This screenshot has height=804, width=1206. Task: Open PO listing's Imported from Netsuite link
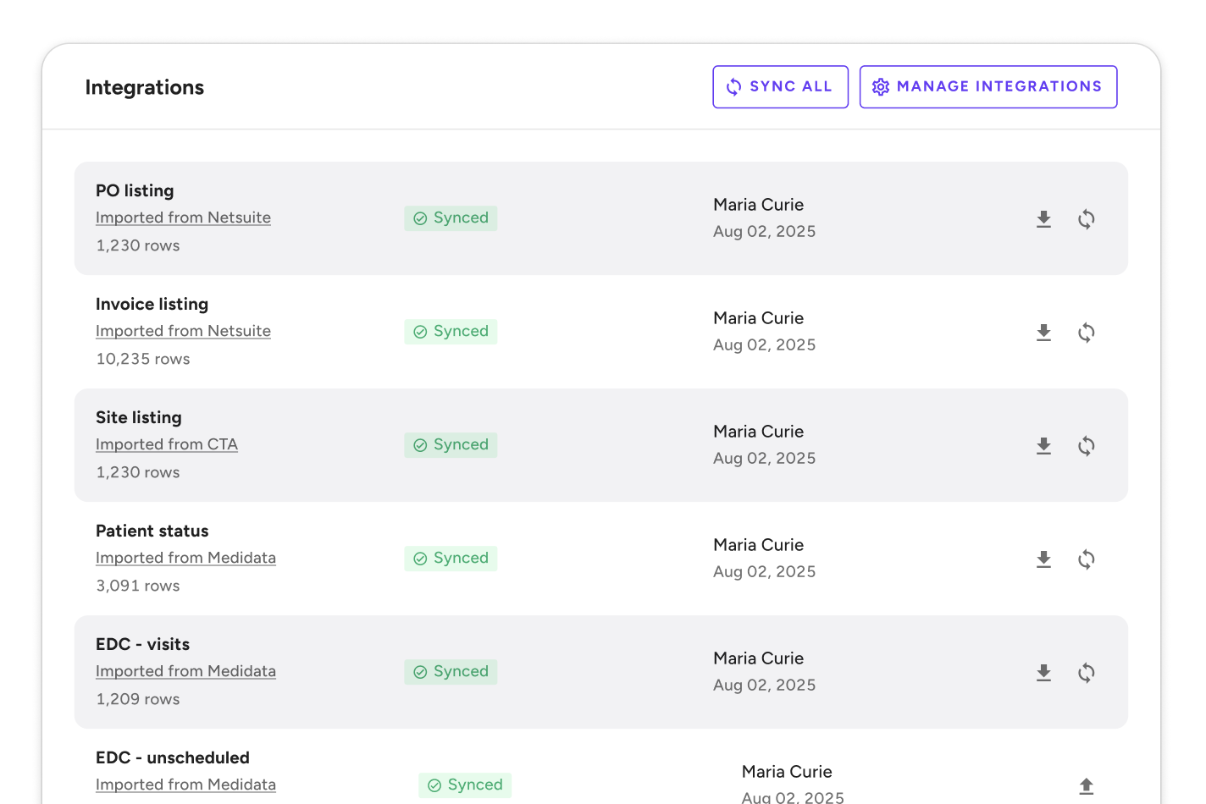[183, 218]
